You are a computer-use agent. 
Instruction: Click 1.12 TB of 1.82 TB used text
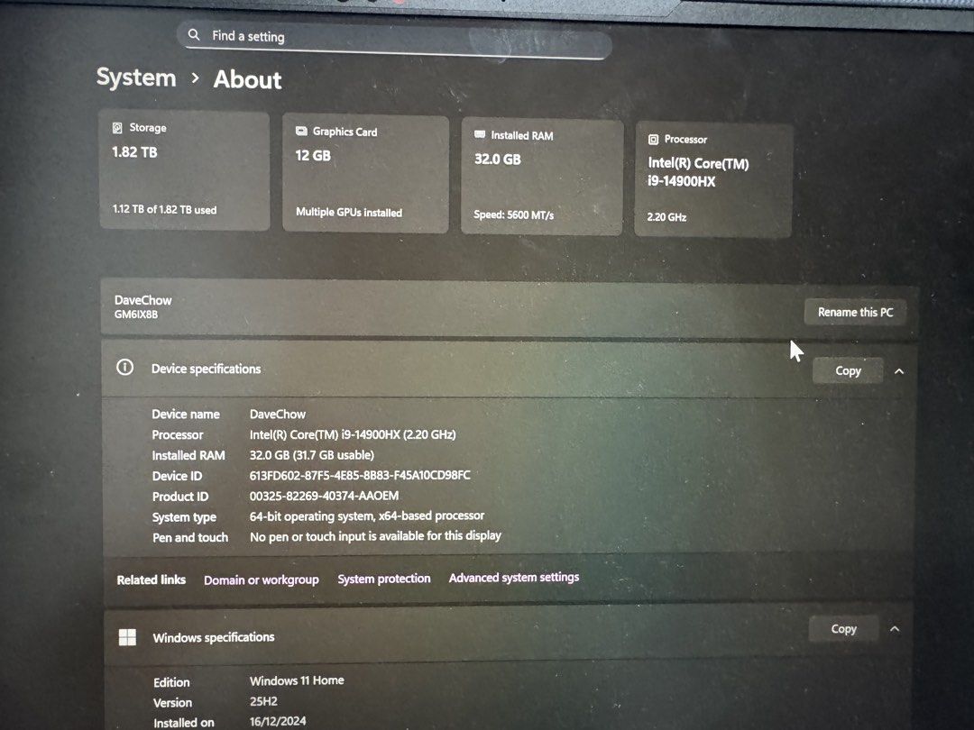click(165, 210)
